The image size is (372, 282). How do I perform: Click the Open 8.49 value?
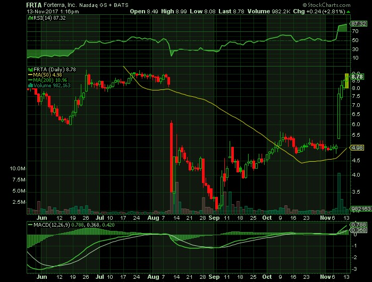(x=144, y=11)
